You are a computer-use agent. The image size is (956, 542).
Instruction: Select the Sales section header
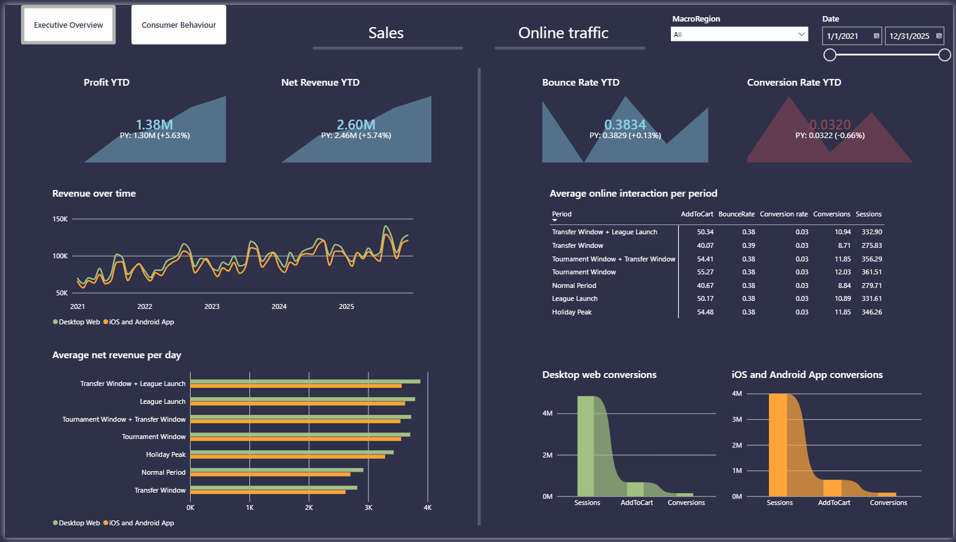click(386, 33)
